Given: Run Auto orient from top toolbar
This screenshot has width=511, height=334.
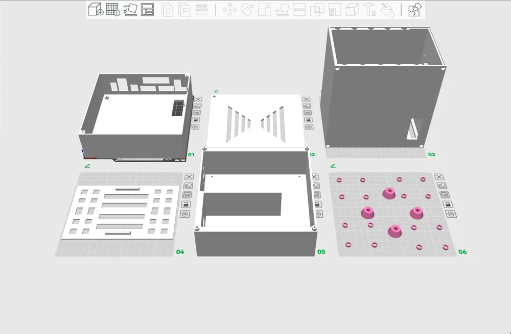Looking at the screenshot, I should (x=130, y=9).
